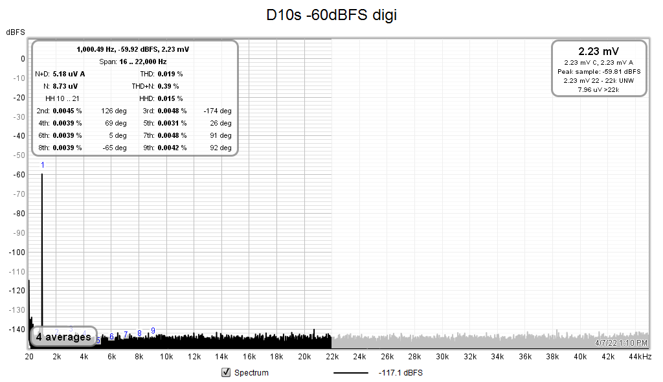Viewport: 663px width, 382px height.
Task: Click the 91 deg phase value
Action: coord(221,135)
